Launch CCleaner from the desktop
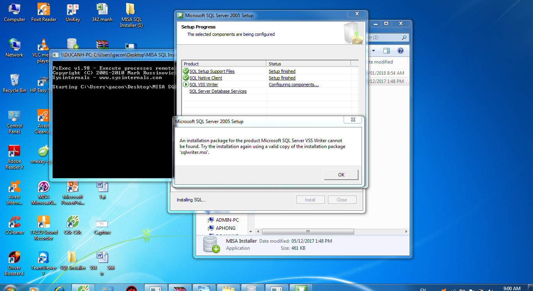Image resolution: width=533 pixels, height=291 pixels. pyautogui.click(x=14, y=225)
